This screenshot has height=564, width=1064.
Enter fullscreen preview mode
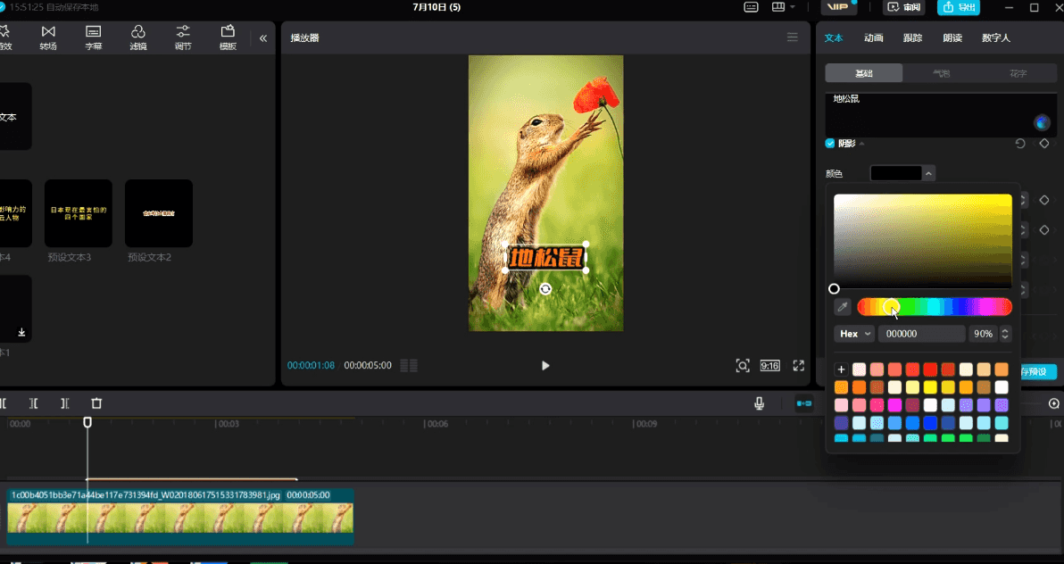pos(799,365)
